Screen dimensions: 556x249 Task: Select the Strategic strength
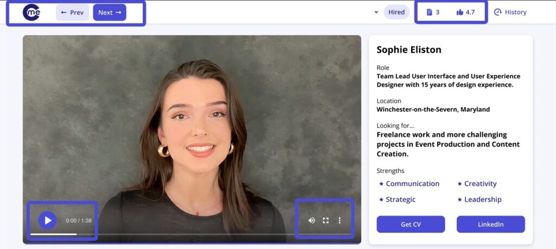click(x=397, y=200)
